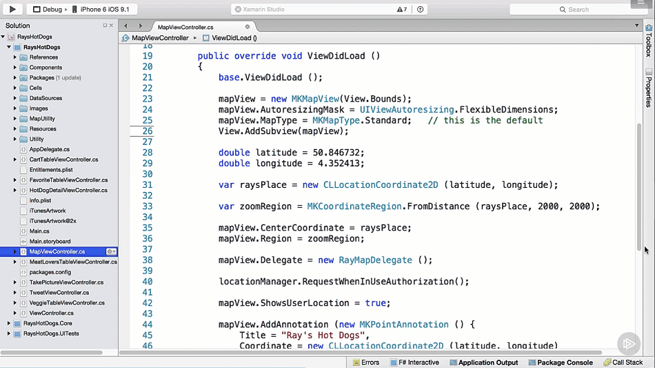Open the Application Output pad
The image size is (655, 368).
pyautogui.click(x=484, y=362)
